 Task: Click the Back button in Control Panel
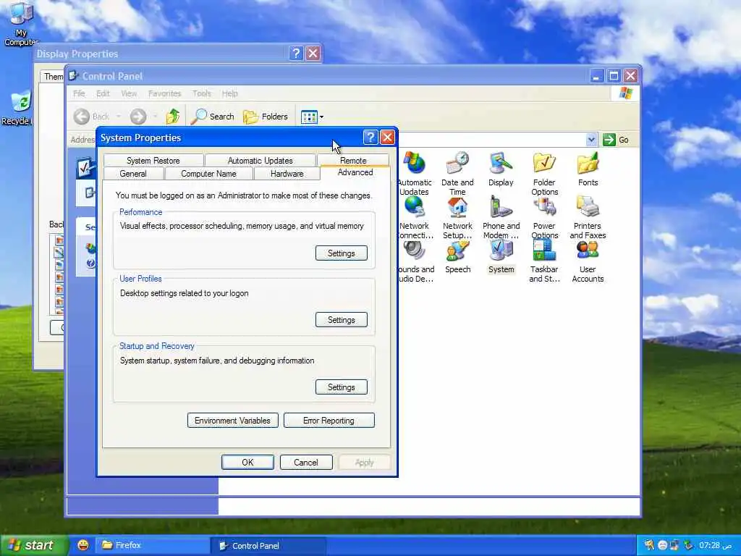click(x=93, y=117)
